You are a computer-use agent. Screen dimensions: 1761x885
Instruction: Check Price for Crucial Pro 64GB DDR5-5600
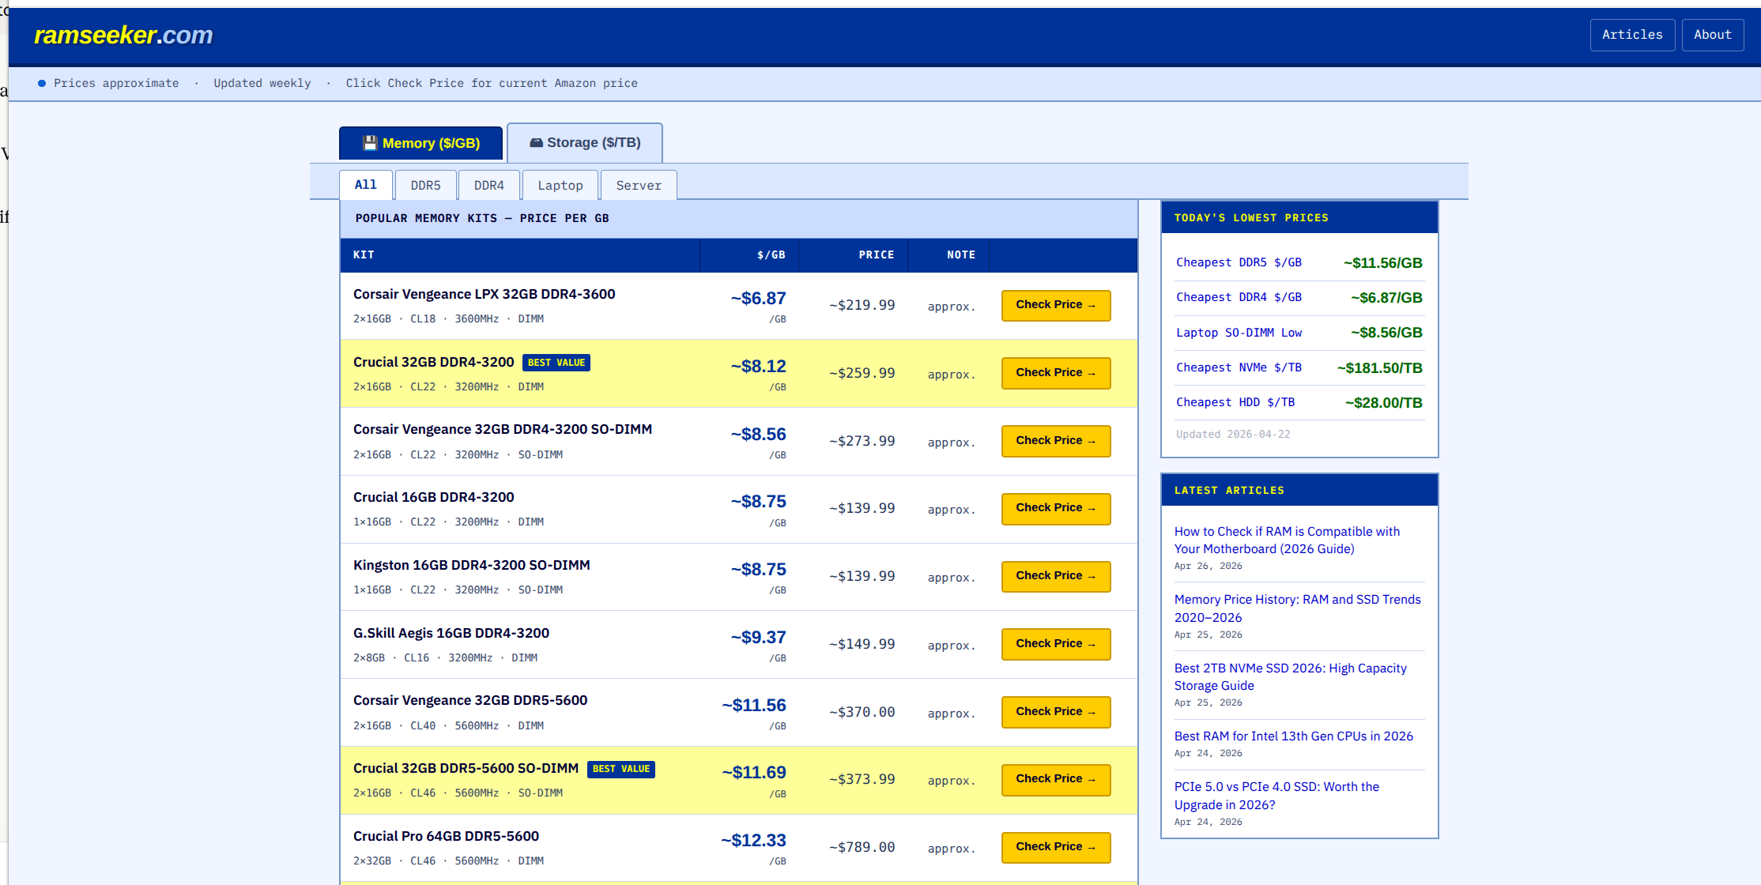[1055, 847]
